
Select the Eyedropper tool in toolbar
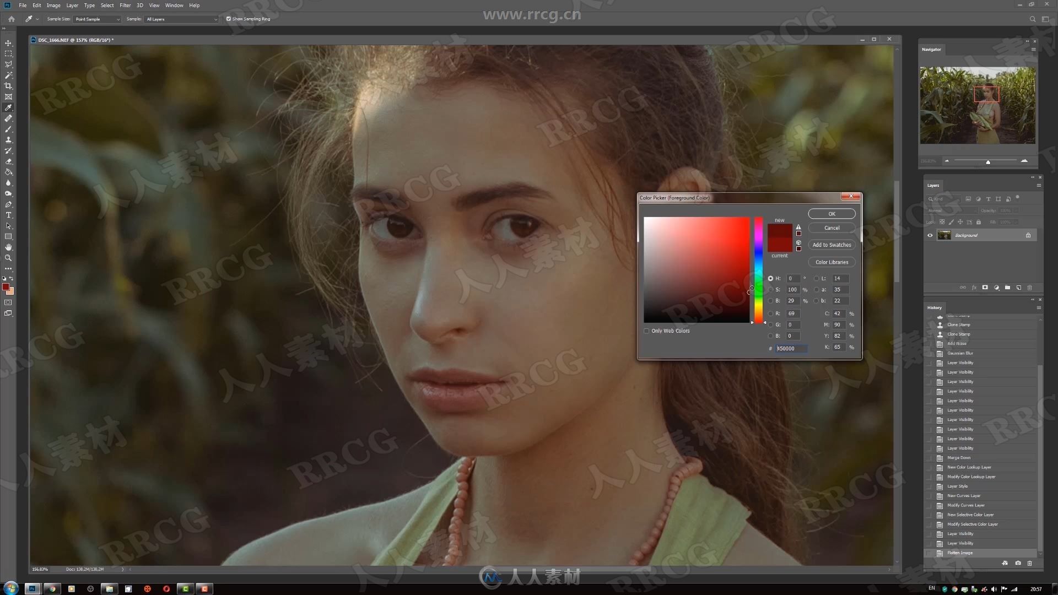(8, 107)
